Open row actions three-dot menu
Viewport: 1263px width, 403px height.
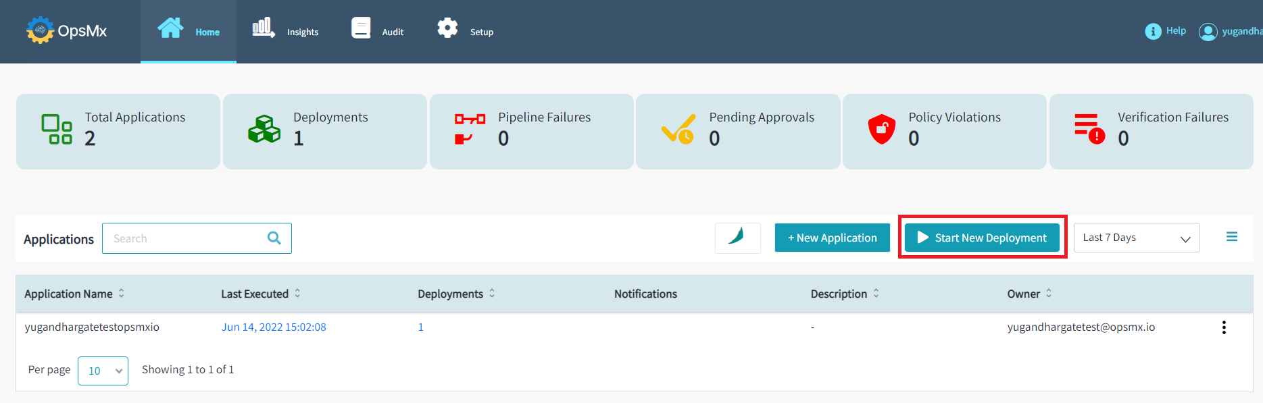coord(1223,327)
